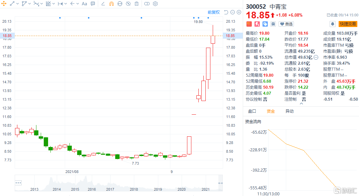Click the 资金流向 chart heading
Screen dimensions: 359x196
253,122
